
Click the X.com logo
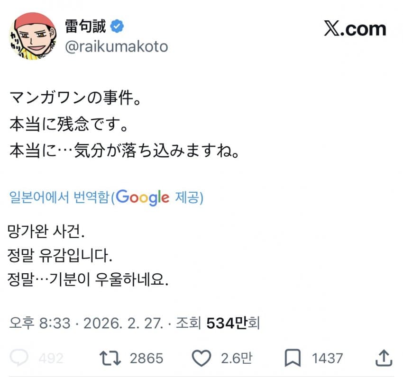tap(355, 29)
